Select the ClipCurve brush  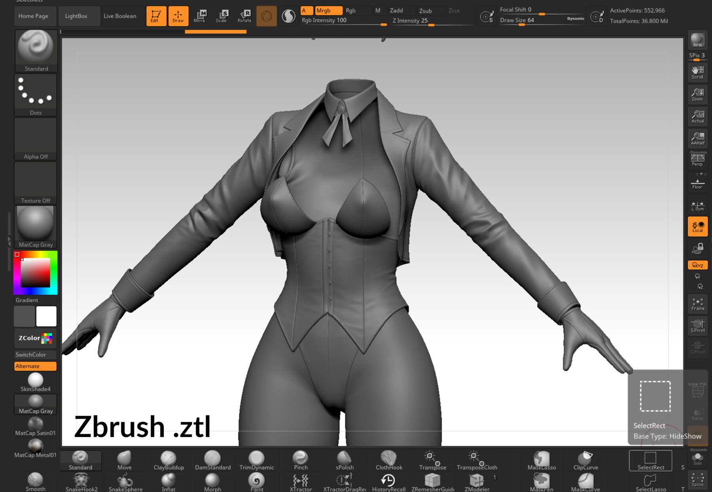tap(585, 460)
